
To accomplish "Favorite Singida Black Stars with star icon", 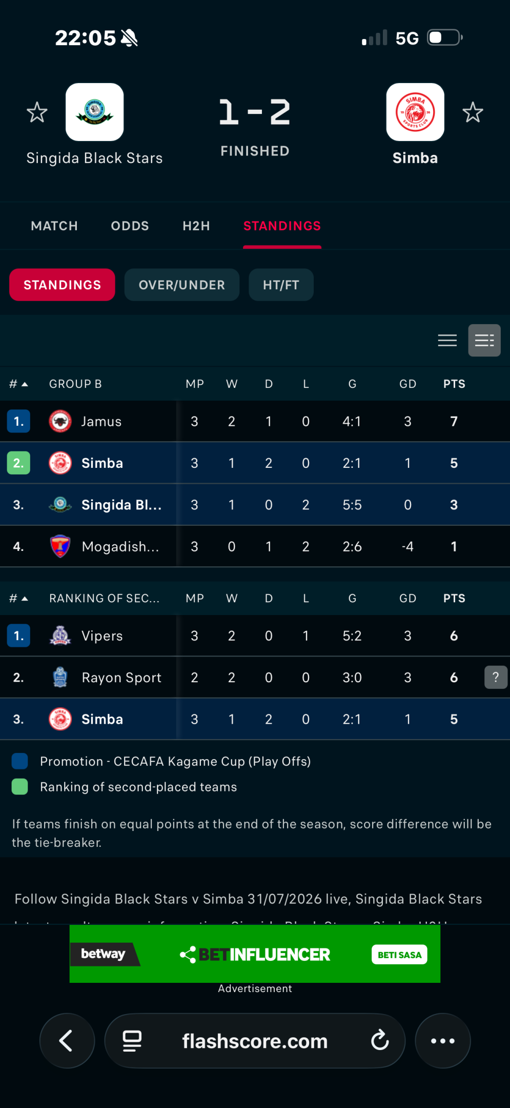I will tap(37, 112).
